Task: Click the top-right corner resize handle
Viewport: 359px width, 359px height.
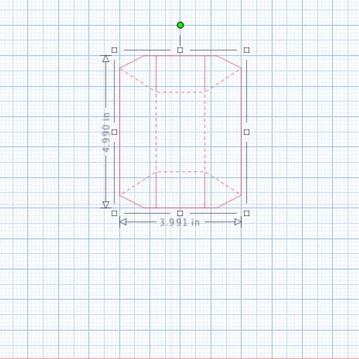Action: [246, 50]
